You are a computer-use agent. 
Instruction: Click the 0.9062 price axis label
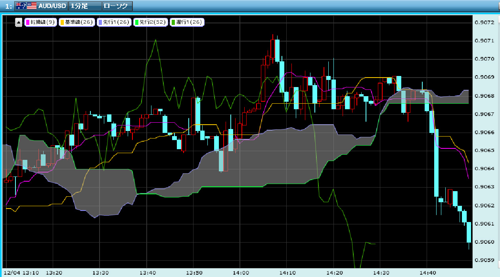tap(485, 205)
